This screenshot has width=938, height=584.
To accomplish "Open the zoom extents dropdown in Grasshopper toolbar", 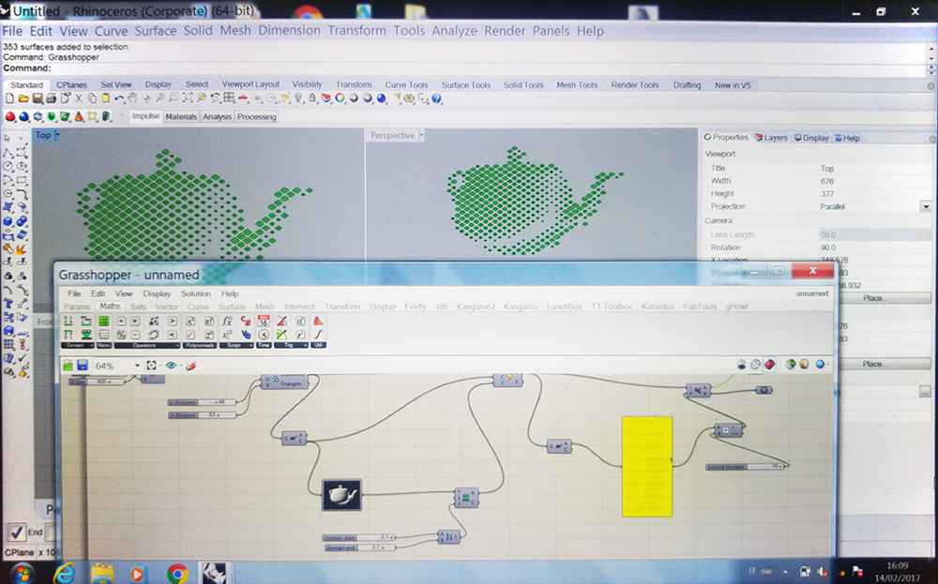I will click(160, 366).
